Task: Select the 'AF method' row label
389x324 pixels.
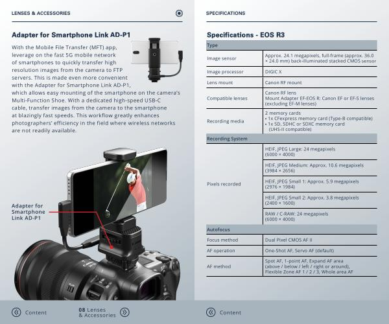Action: 219,267
